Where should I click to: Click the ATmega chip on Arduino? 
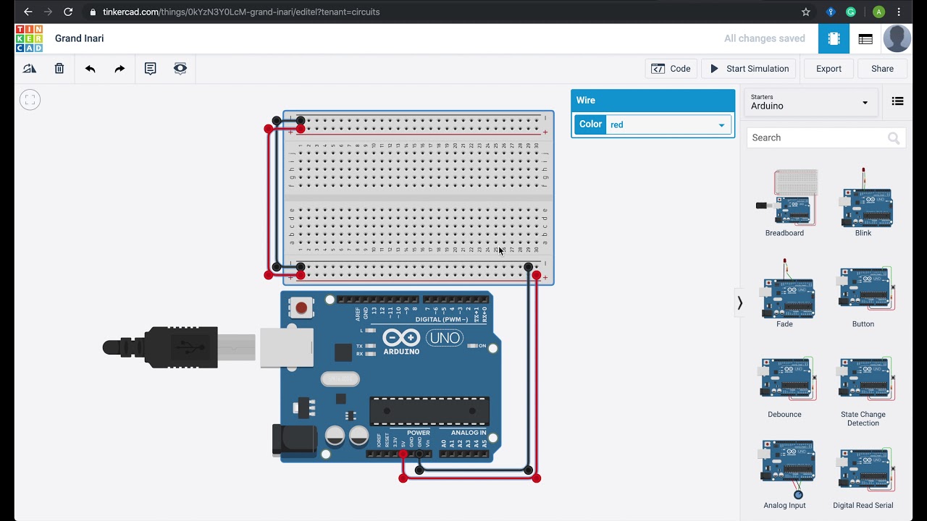point(429,411)
